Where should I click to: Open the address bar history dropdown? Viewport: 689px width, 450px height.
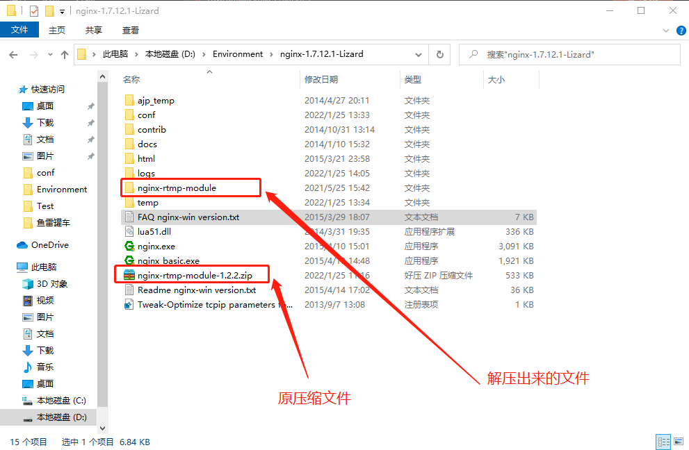419,54
